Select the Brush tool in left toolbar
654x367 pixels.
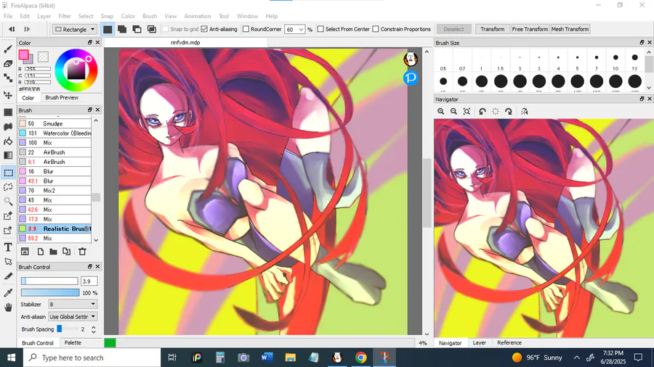click(x=8, y=49)
